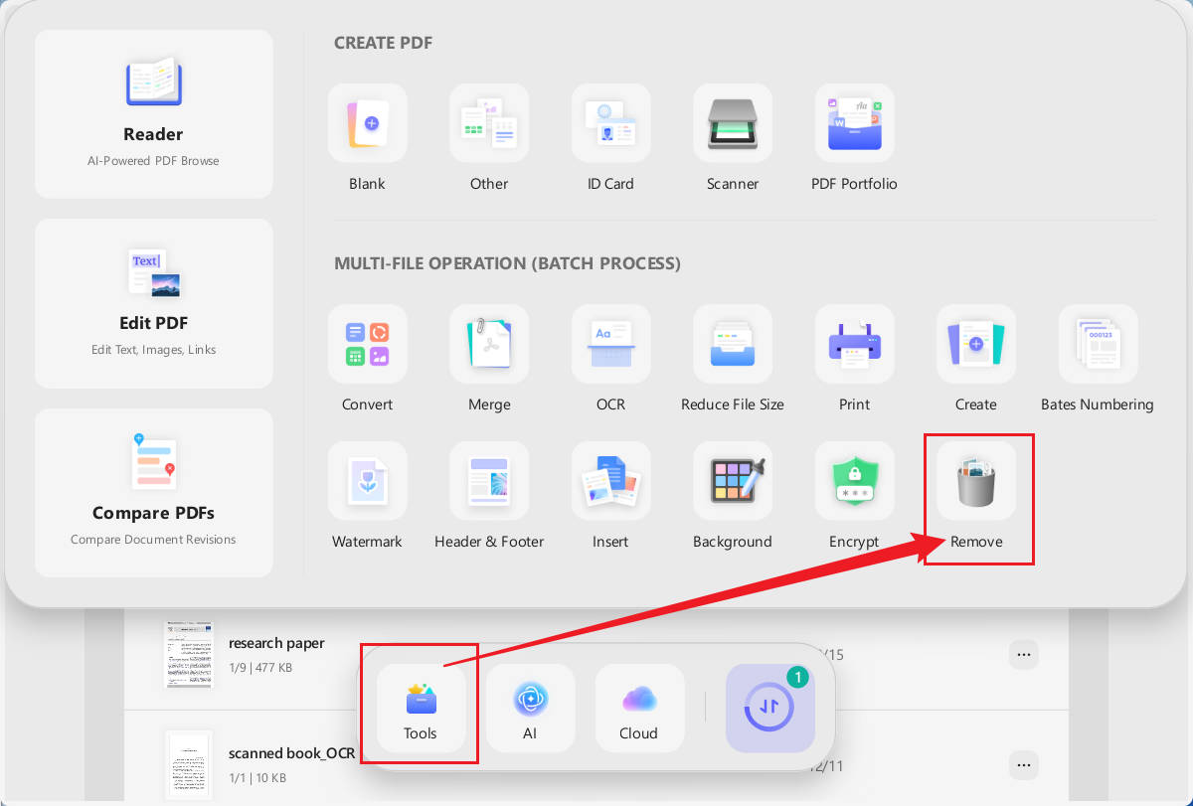Choose Header & Footer tool

click(x=489, y=481)
